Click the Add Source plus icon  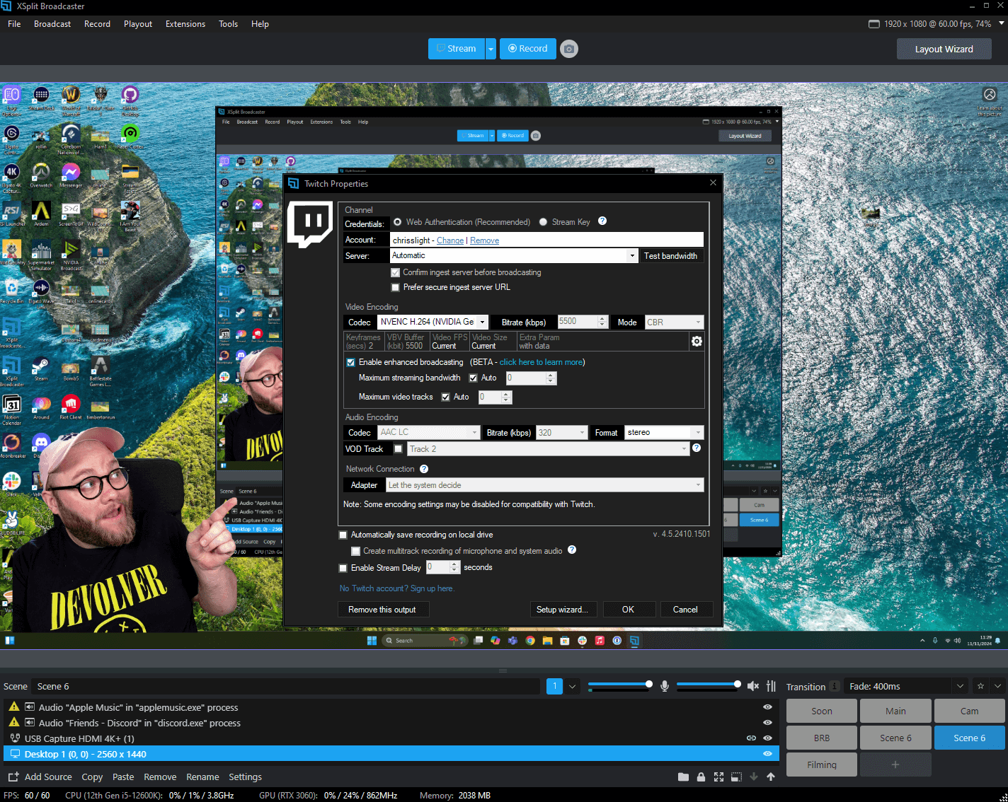pyautogui.click(x=13, y=777)
